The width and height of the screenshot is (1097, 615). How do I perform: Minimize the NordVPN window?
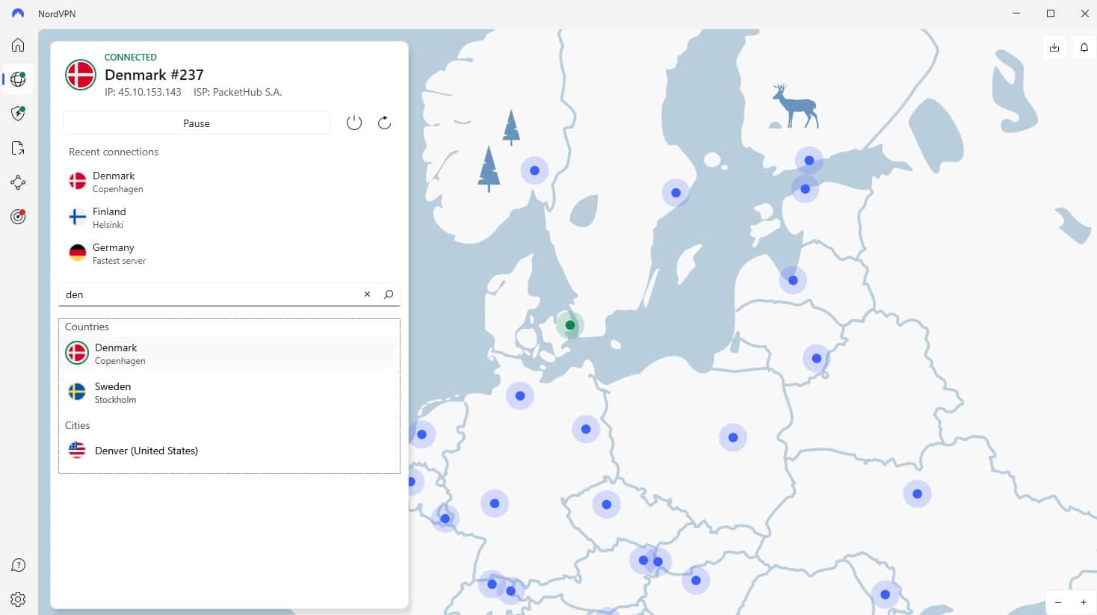tap(1016, 13)
